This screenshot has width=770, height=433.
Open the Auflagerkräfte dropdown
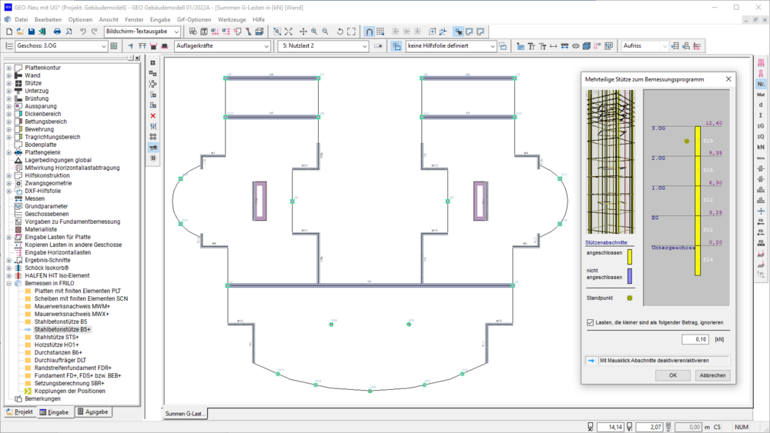point(222,46)
